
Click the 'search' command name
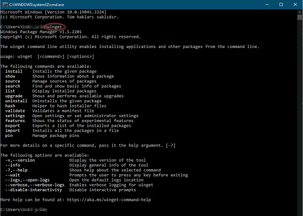point(13,86)
